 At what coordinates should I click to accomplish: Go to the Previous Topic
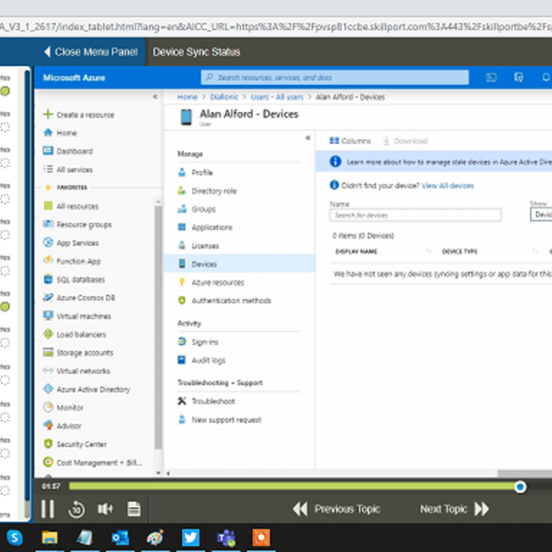coord(337,509)
